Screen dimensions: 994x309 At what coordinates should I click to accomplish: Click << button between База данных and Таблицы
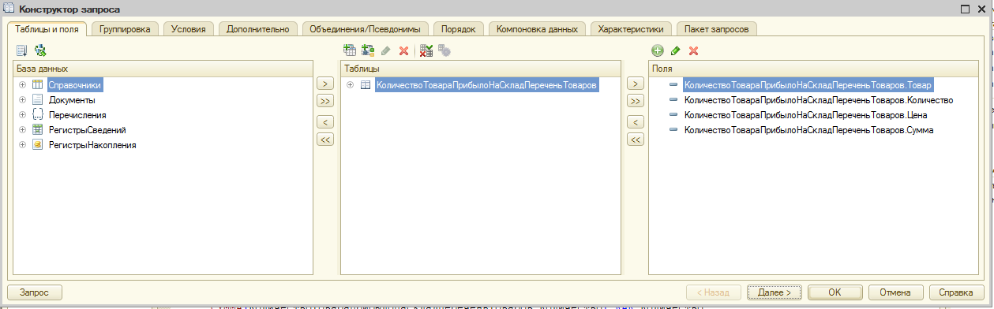point(324,140)
